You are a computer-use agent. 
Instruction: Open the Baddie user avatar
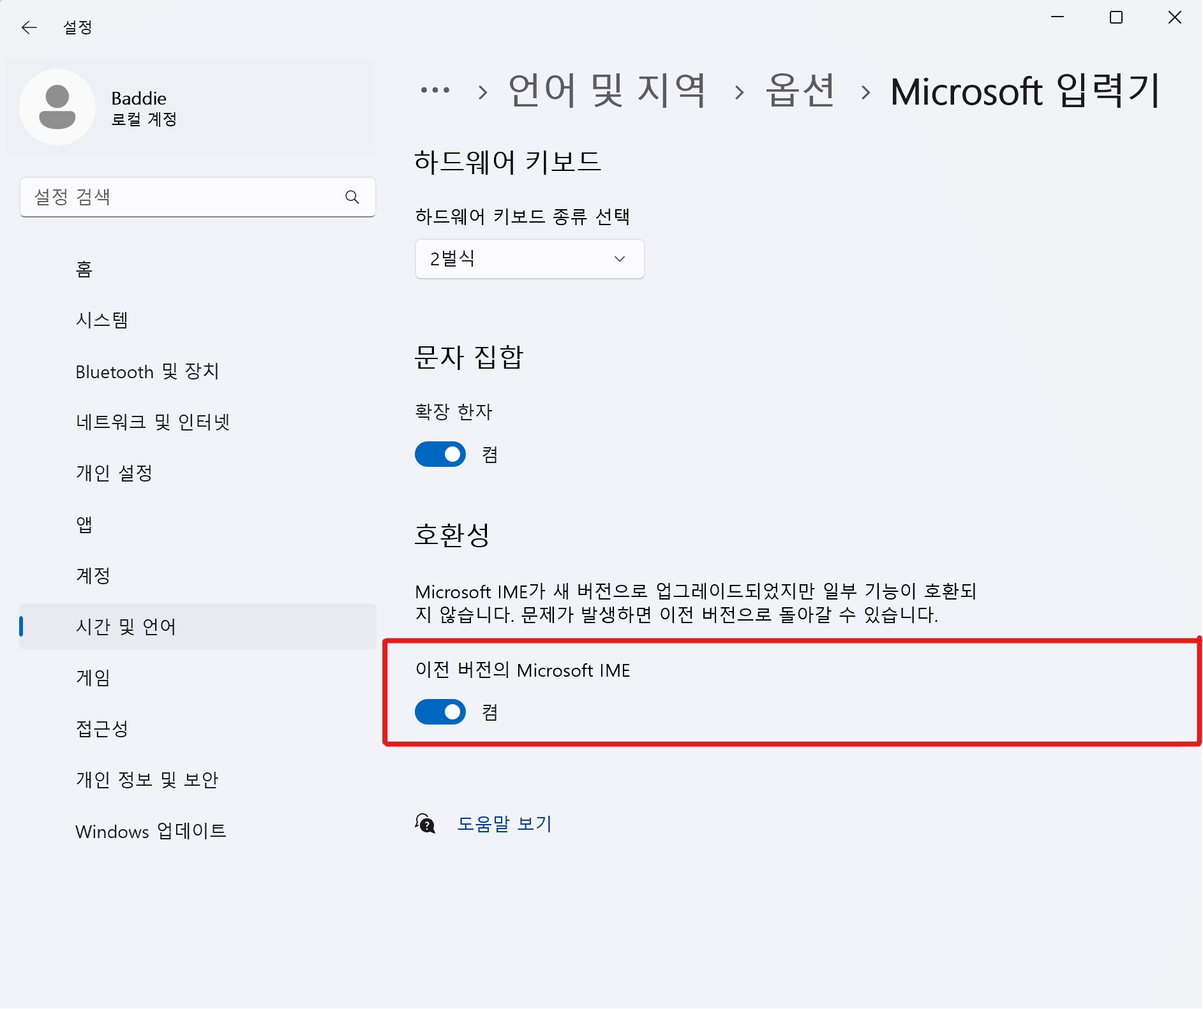pos(57,107)
